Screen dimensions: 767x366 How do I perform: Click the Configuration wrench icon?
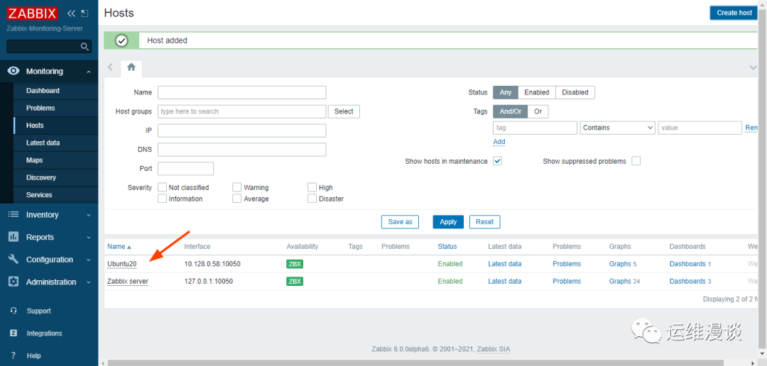[13, 260]
